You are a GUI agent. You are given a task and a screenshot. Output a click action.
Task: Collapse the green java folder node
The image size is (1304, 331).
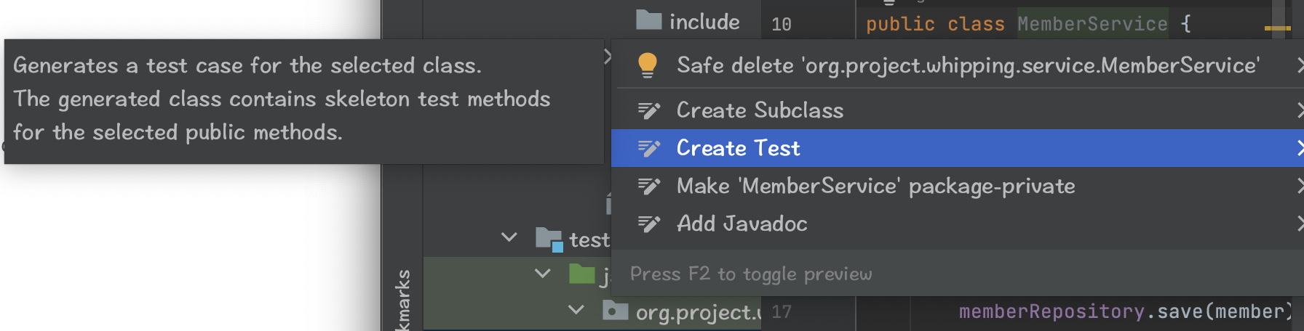[x=543, y=274]
